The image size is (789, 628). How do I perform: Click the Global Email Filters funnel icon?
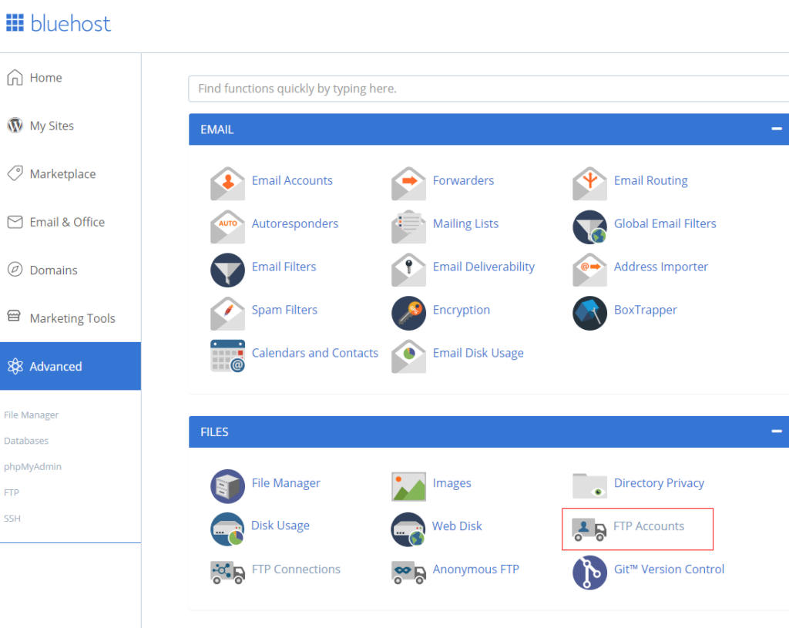pyautogui.click(x=589, y=227)
